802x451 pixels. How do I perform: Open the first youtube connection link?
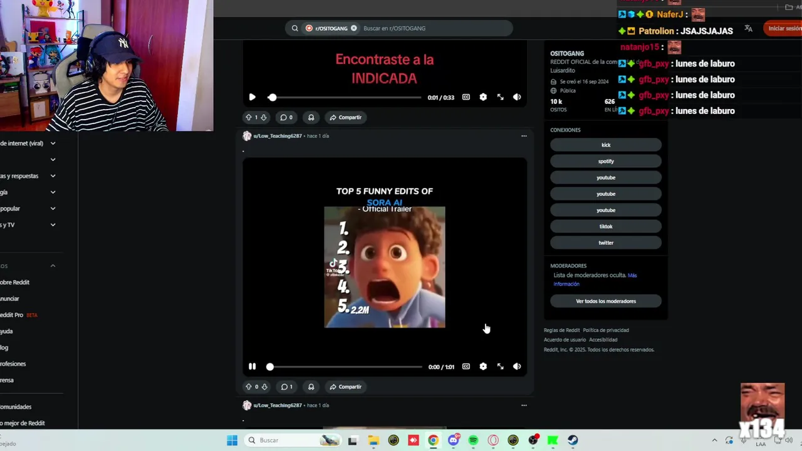606,177
